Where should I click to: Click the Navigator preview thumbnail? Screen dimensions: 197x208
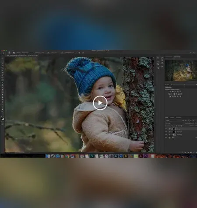(181, 71)
